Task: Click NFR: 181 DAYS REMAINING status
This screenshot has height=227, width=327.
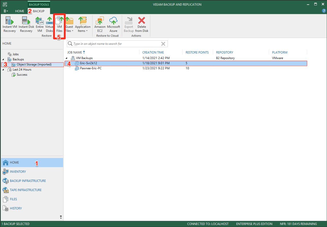Action: (299, 224)
